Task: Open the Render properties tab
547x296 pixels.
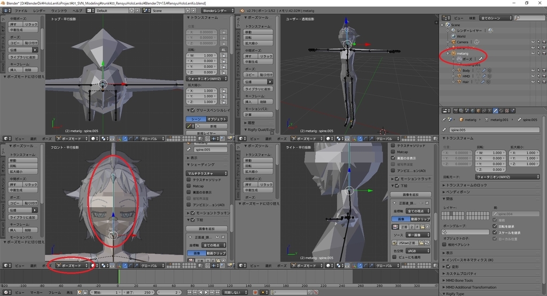Action: [456, 111]
